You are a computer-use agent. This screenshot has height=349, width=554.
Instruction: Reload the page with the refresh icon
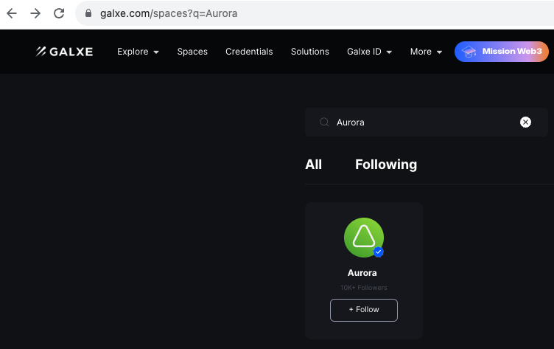pos(59,13)
